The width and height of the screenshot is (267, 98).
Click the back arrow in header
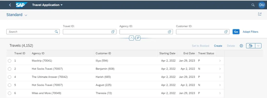10,5
